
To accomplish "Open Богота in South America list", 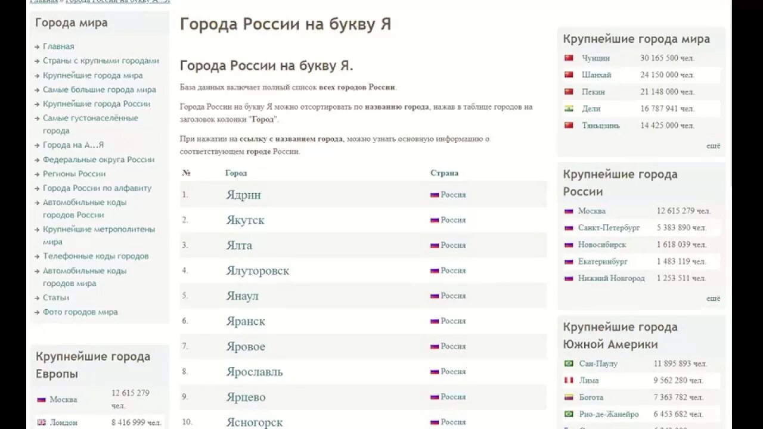I will 591,397.
